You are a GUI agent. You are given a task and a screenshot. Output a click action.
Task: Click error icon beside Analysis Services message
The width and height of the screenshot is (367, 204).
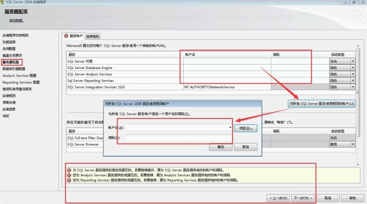[x=69, y=175]
